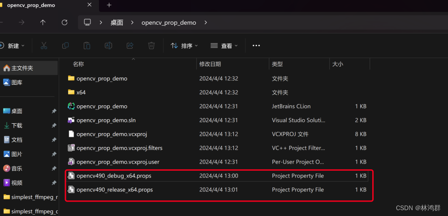The width and height of the screenshot is (448, 216).
Task: Select the opencv_prop_demo folder icon
Action: coord(71,78)
